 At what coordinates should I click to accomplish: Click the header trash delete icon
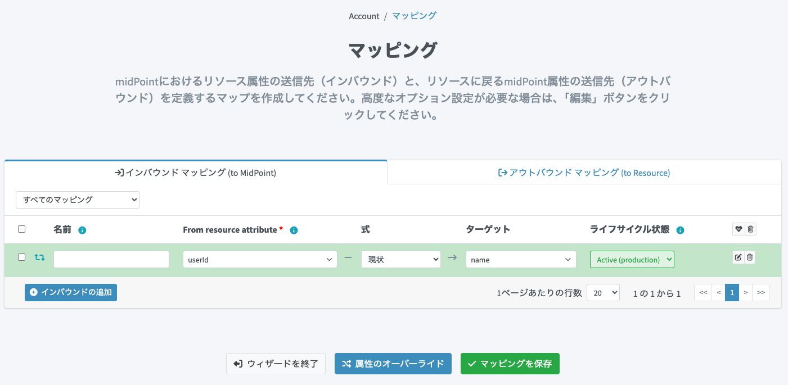pos(750,229)
